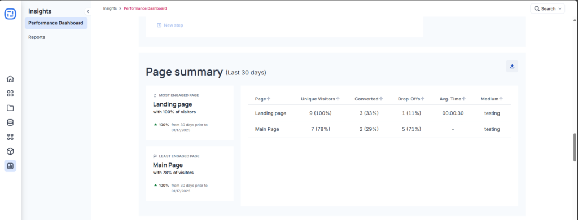The width and height of the screenshot is (578, 220).
Task: Click the 5 (71%) drop-offs value
Action: 411,129
